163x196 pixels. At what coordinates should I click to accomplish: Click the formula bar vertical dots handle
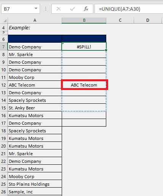(46, 9)
